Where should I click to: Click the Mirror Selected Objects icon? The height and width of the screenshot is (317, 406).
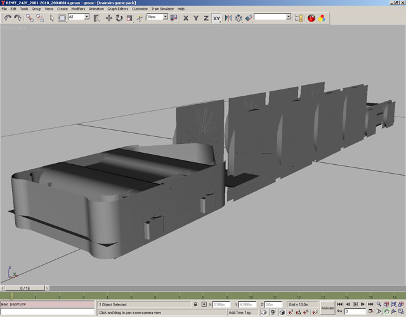point(228,18)
